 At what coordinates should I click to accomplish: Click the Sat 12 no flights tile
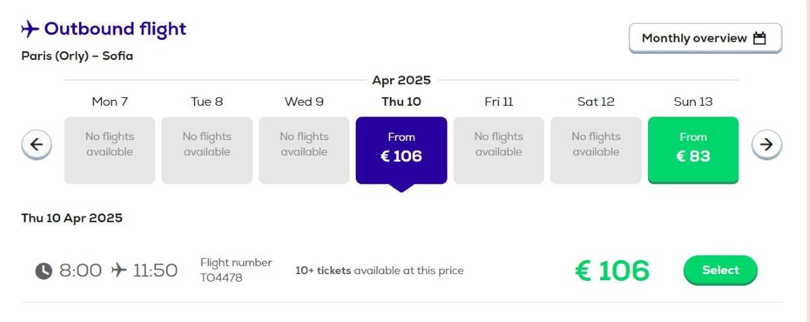596,150
